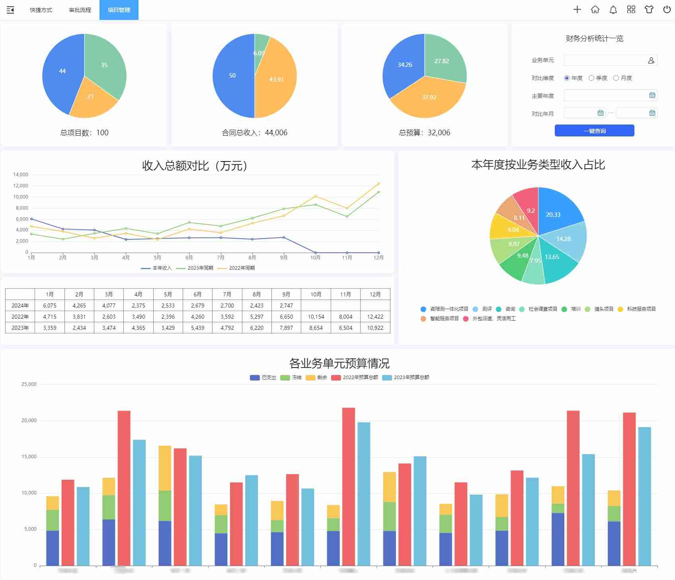Image resolution: width=675 pixels, height=580 pixels.
Task: Select the 年度 radio option
Action: [567, 78]
